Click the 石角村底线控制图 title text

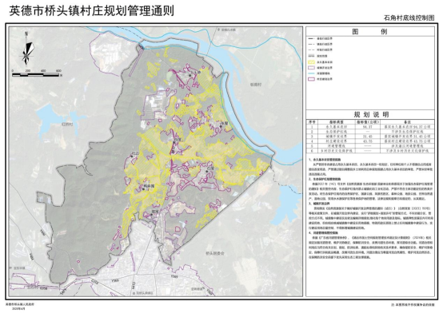(409, 18)
